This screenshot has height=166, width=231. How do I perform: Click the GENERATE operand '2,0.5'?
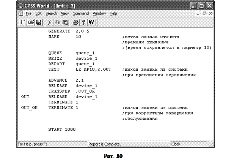(83, 31)
